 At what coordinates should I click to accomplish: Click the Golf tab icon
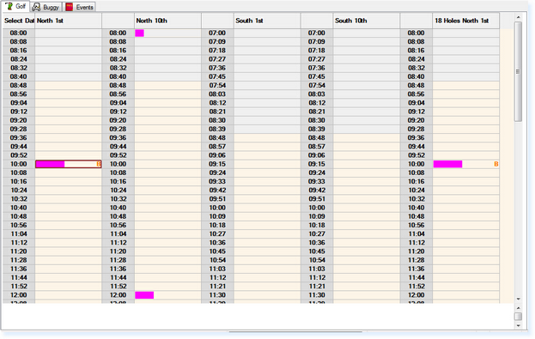point(9,7)
